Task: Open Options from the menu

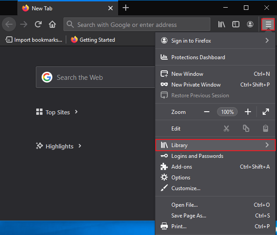Action: coord(215,178)
